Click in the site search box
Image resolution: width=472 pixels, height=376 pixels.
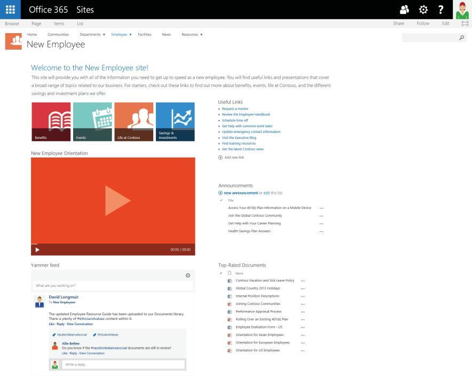point(430,37)
